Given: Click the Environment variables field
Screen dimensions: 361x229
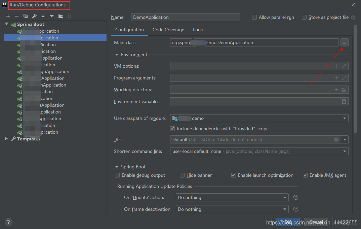Looking at the screenshot, I should click(259, 101).
